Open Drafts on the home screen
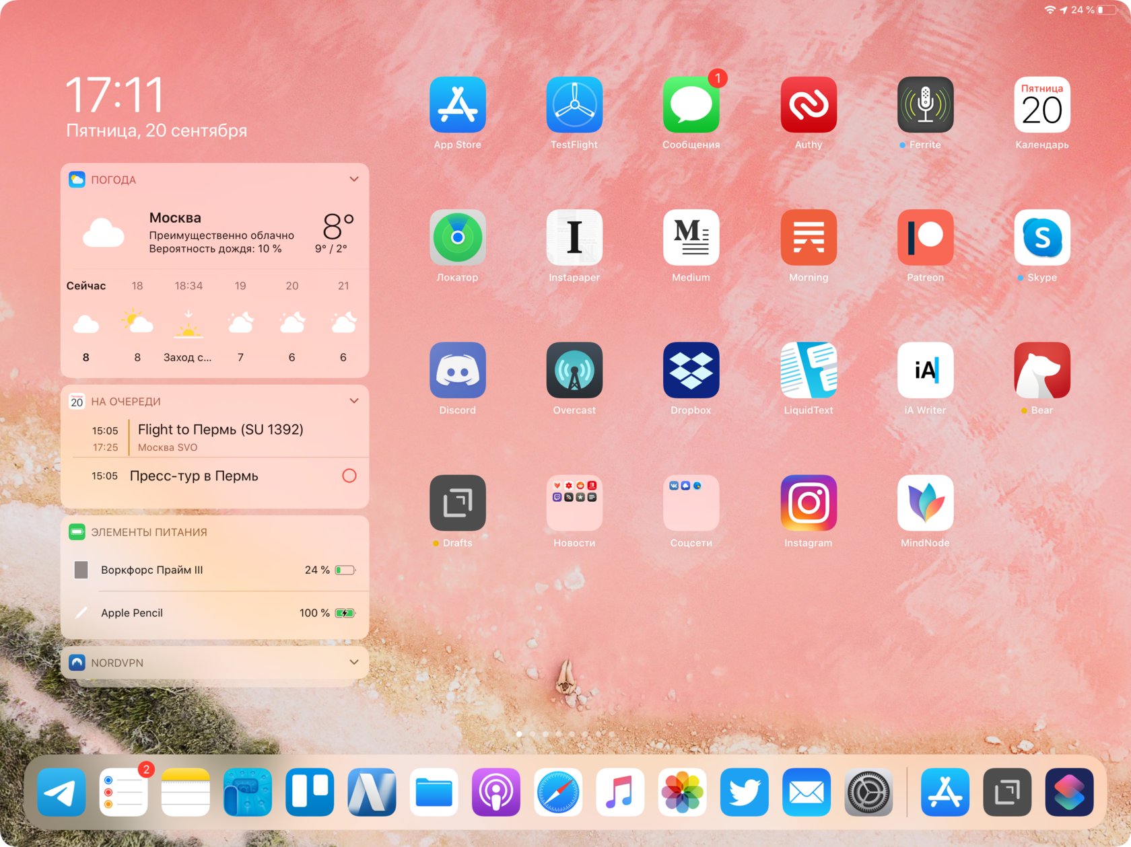The height and width of the screenshot is (847, 1131). (457, 503)
